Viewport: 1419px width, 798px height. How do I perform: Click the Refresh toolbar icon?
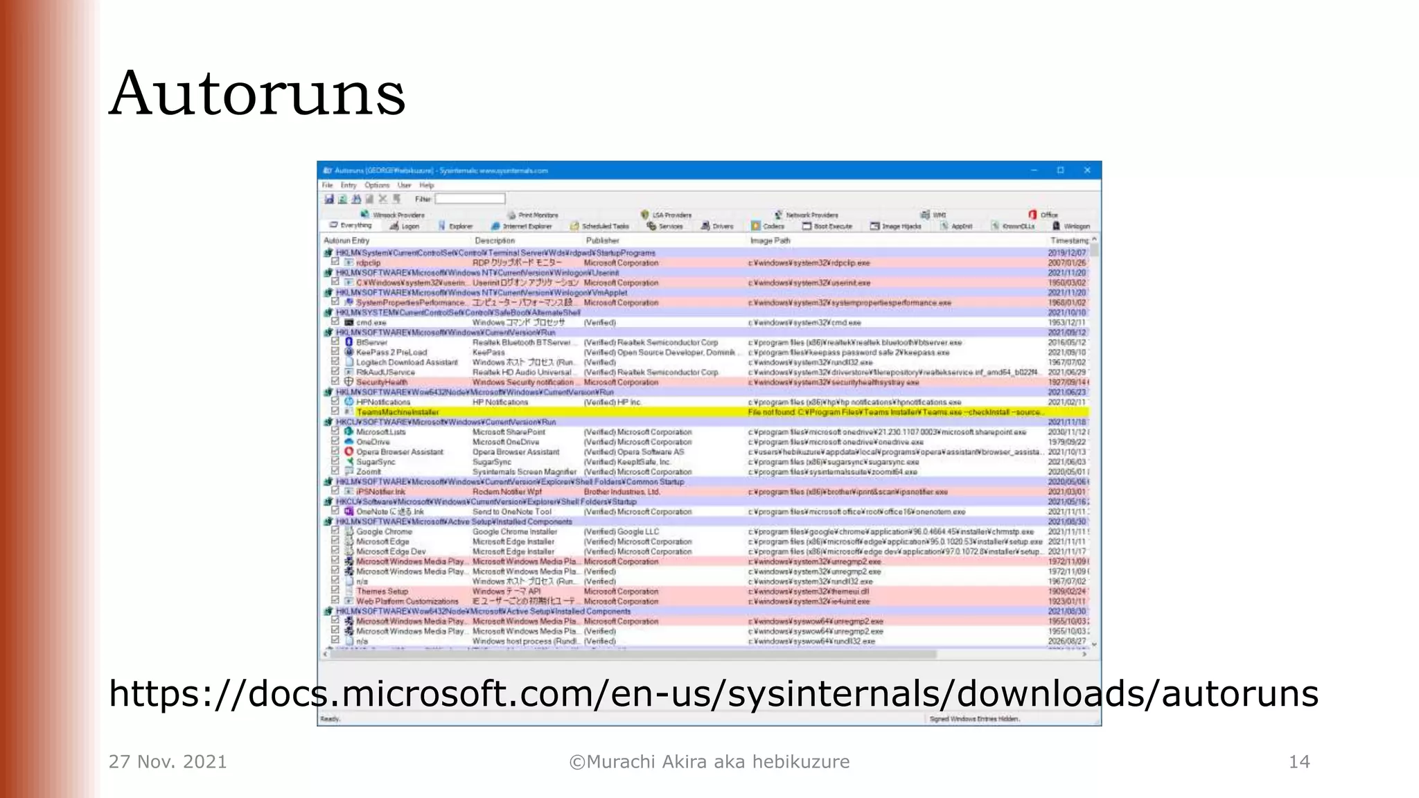[342, 199]
